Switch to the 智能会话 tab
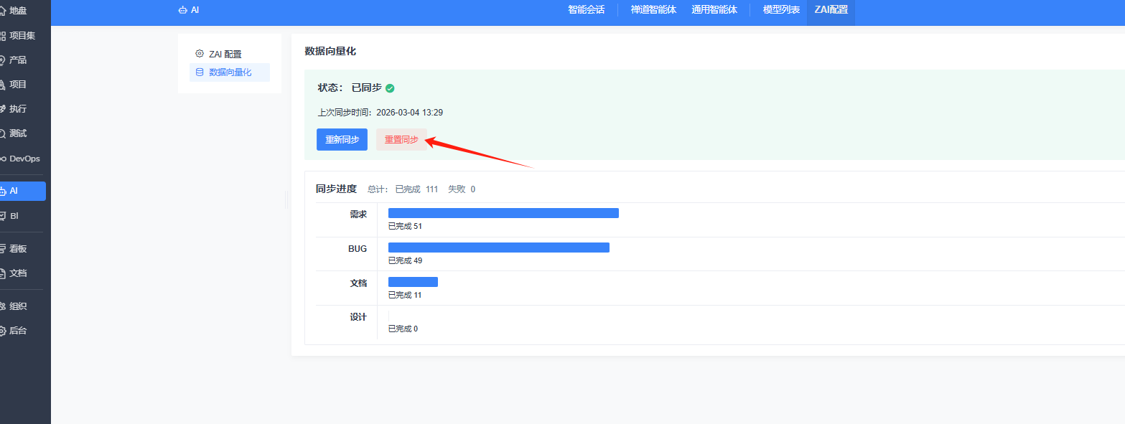Viewport: 1125px width, 424px height. coord(586,10)
